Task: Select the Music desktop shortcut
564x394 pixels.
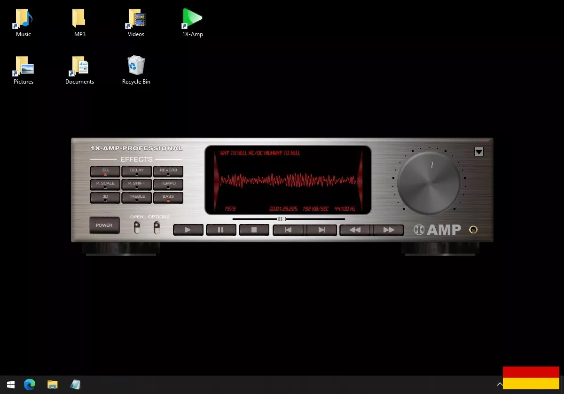Action: 23,23
